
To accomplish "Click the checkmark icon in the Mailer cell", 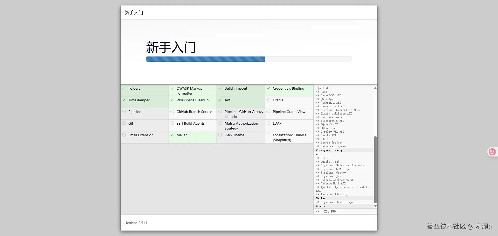I will (x=172, y=135).
